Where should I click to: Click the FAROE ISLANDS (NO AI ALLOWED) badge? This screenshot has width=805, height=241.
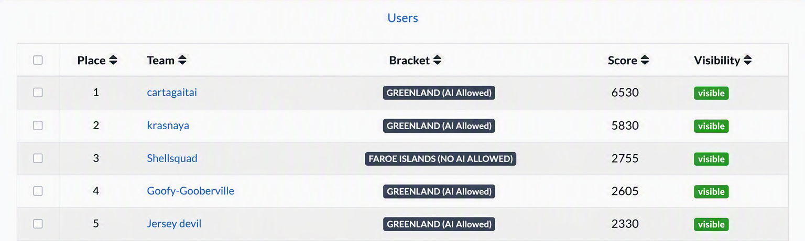point(441,159)
